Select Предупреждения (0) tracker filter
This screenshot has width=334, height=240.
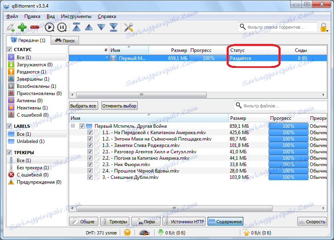(37, 182)
